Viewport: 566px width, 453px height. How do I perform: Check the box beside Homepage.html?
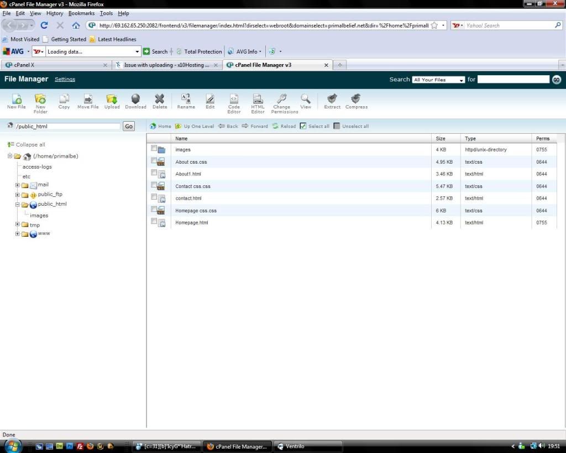click(x=154, y=221)
